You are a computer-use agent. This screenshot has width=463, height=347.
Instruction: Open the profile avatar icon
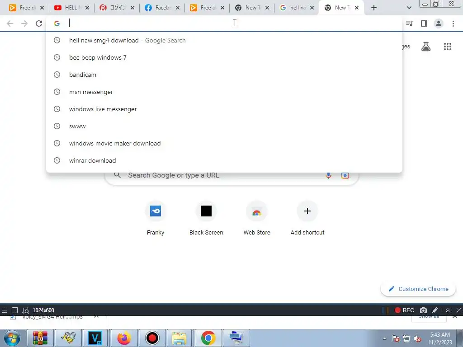(x=439, y=23)
